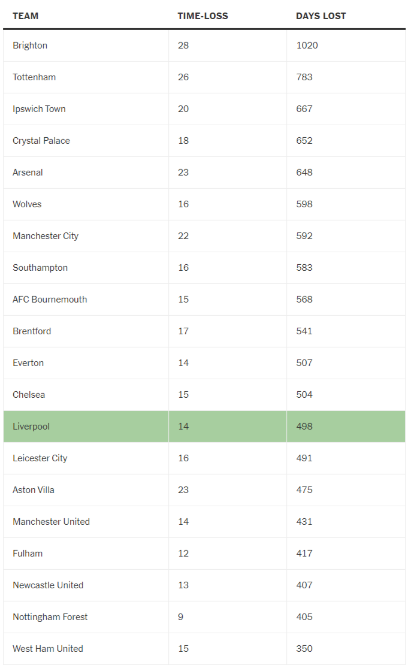Screen dimensions: 411x668
Task: Click Tottenham's 783 days lost value
Action: (x=304, y=77)
